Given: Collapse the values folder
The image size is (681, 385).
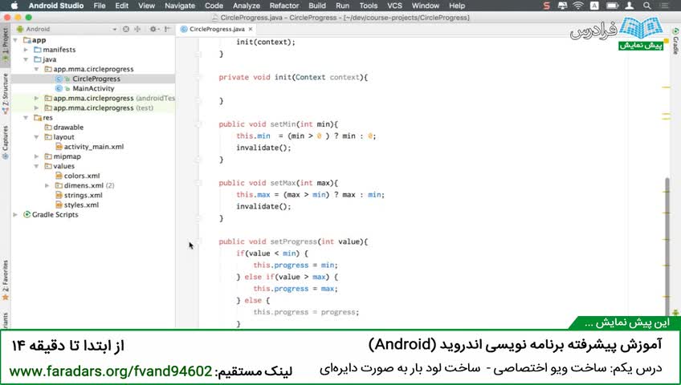Looking at the screenshot, I should click(36, 166).
